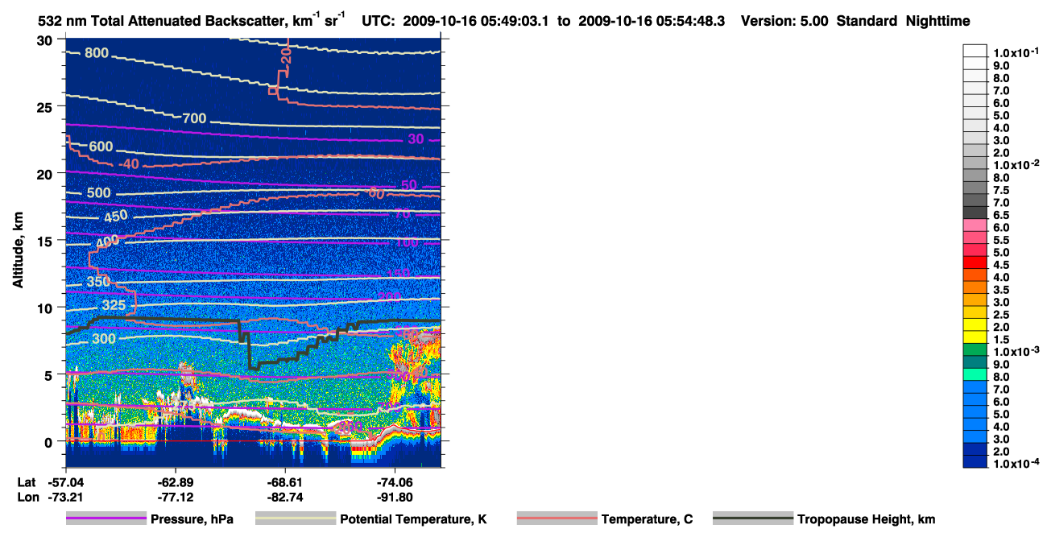Click latitude value -74.06
The width and height of the screenshot is (1047, 537).
click(394, 481)
